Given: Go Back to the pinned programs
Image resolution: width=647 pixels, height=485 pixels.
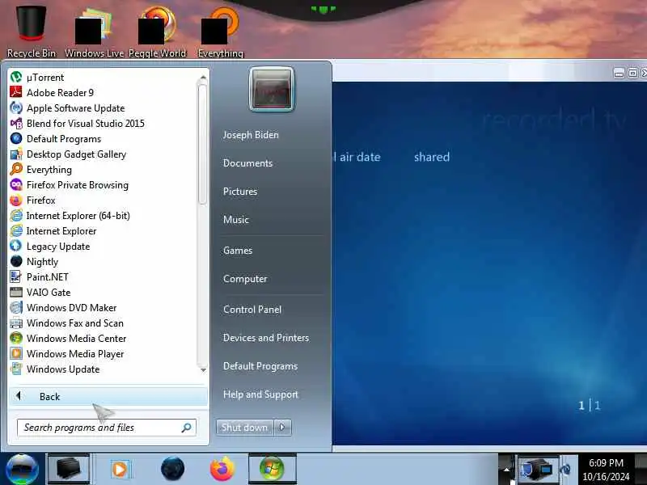Looking at the screenshot, I should [108, 396].
